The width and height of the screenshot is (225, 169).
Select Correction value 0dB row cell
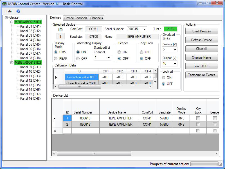point(82,77)
